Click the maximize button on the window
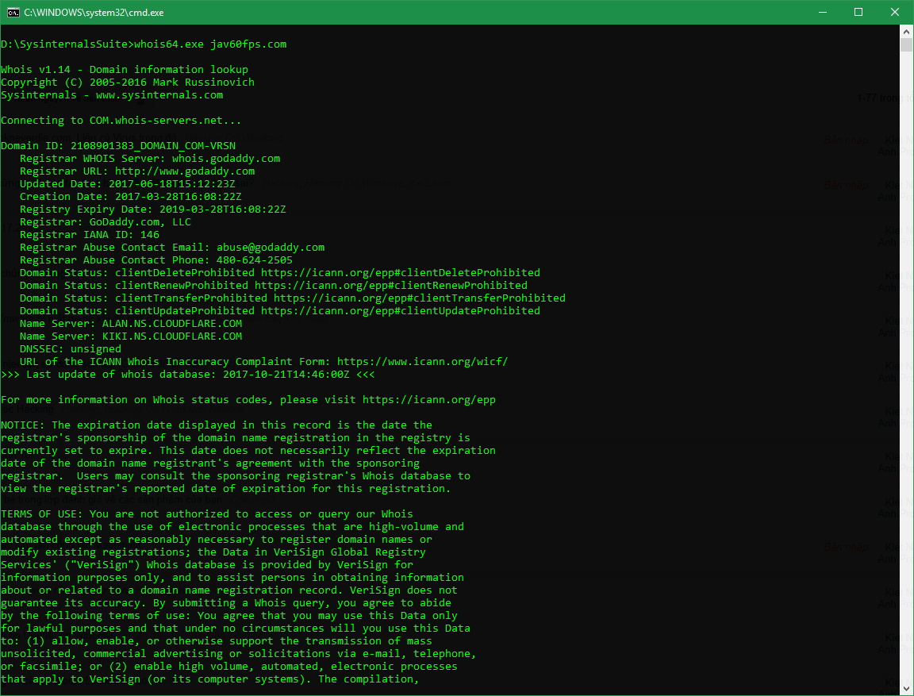This screenshot has height=696, width=914. 858,12
